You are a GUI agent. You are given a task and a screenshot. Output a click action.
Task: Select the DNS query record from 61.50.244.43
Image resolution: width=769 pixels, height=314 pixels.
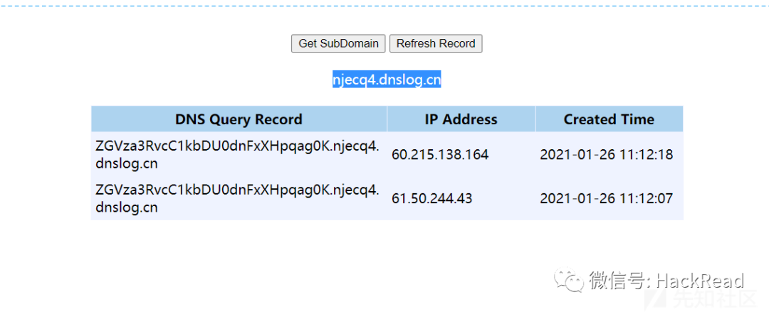click(x=237, y=198)
